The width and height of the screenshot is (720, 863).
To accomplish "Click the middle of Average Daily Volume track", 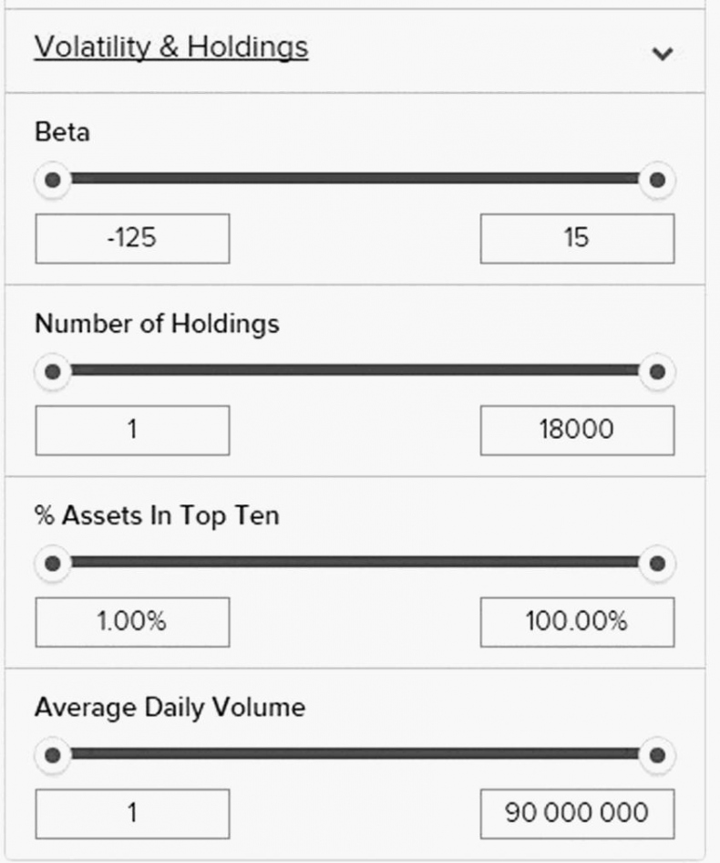I will 355,754.
